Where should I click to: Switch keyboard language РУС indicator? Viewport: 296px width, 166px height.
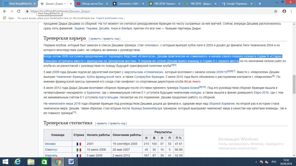(x=274, y=162)
